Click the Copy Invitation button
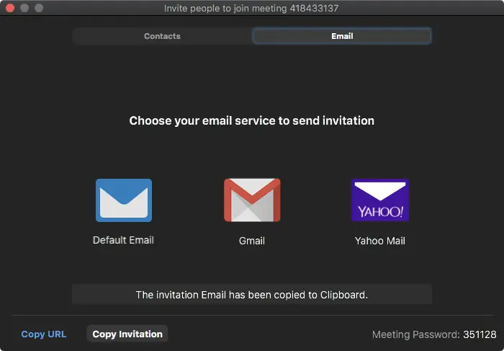 pos(127,334)
